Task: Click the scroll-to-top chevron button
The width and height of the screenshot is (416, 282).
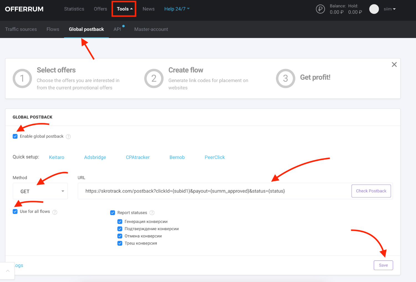Action: coord(7,271)
